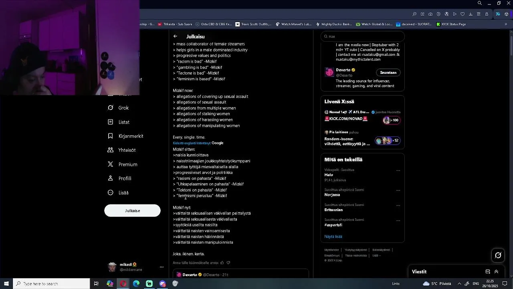Click the player play icon in toolbar
The height and width of the screenshot is (289, 513).
pos(454,14)
